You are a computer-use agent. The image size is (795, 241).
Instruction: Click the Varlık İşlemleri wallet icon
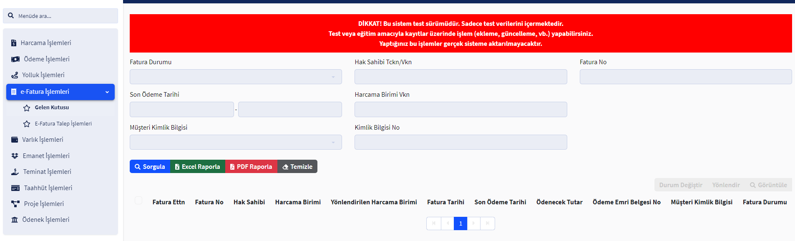point(15,140)
